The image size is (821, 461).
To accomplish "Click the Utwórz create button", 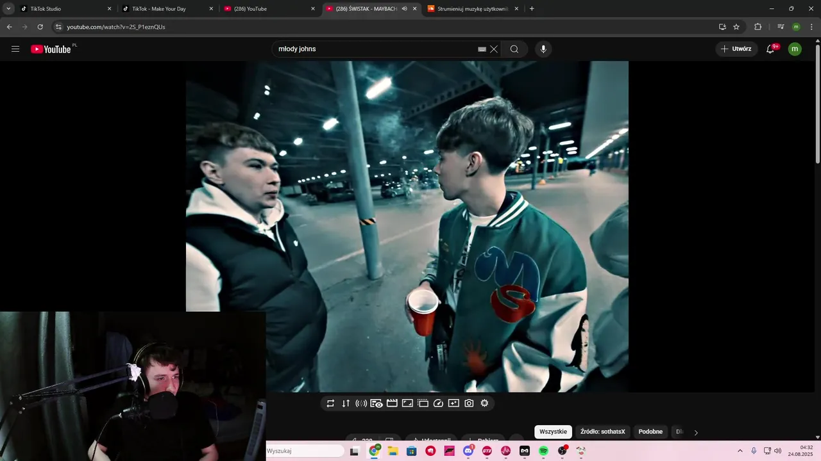I will (736, 49).
